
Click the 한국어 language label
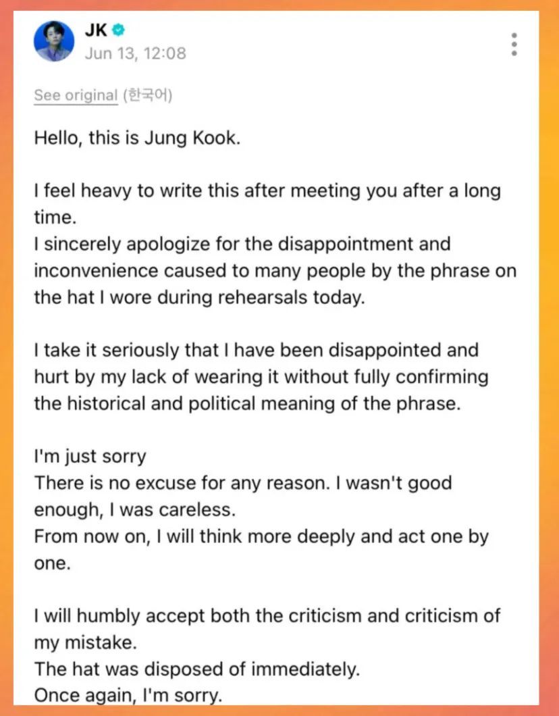pyautogui.click(x=147, y=95)
